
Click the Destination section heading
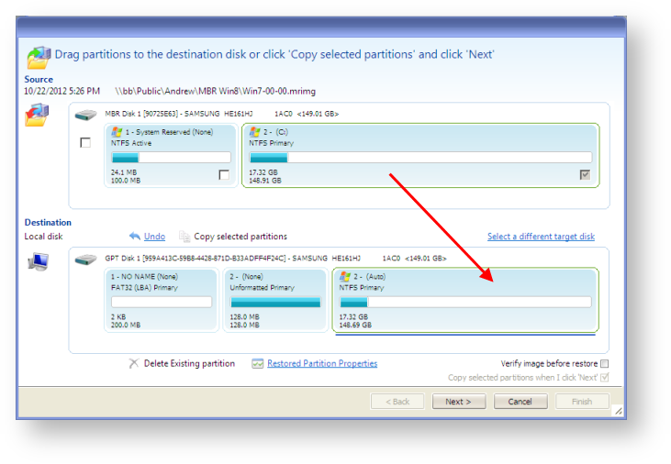(48, 223)
